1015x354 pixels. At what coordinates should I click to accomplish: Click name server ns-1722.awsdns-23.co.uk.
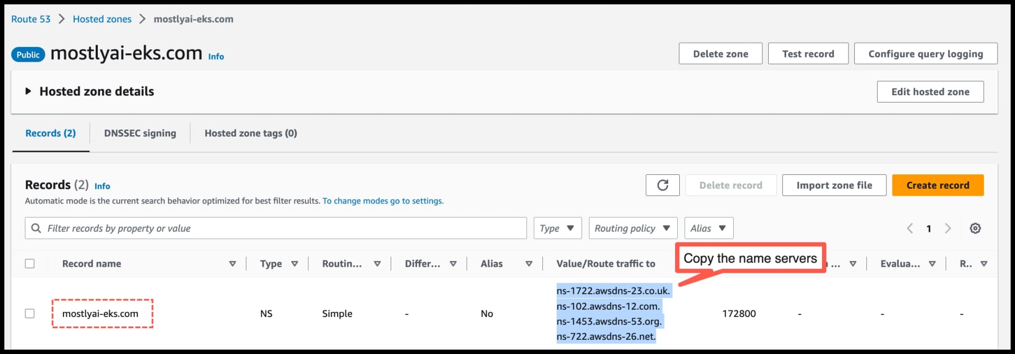click(613, 291)
